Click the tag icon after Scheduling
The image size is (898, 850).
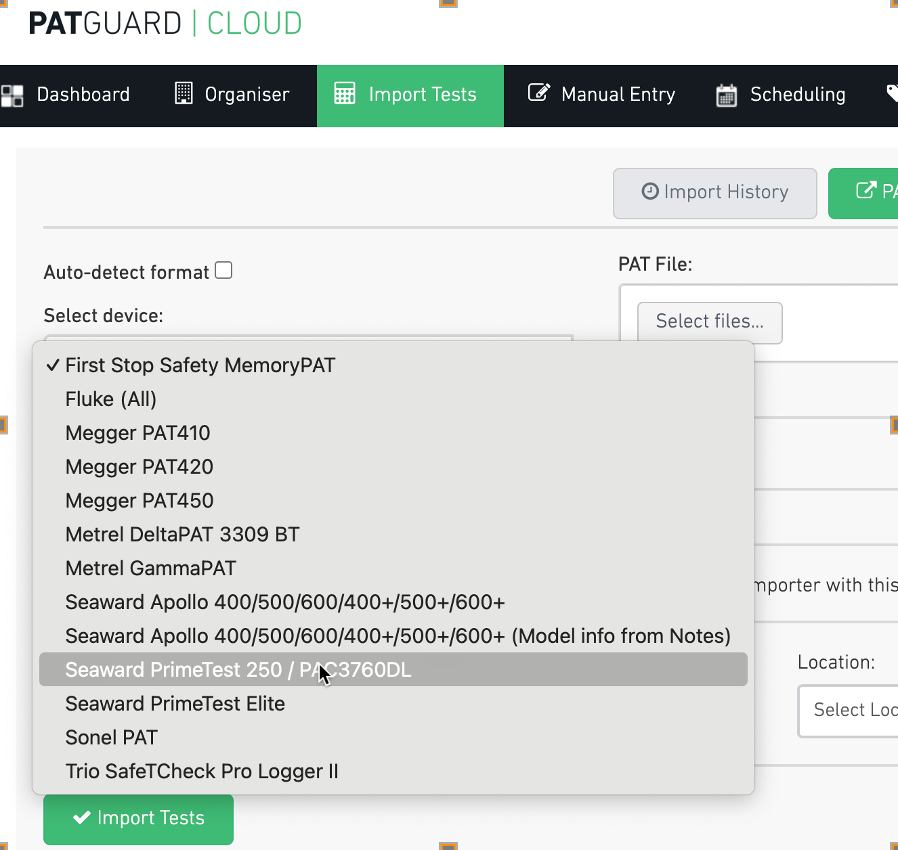(892, 93)
